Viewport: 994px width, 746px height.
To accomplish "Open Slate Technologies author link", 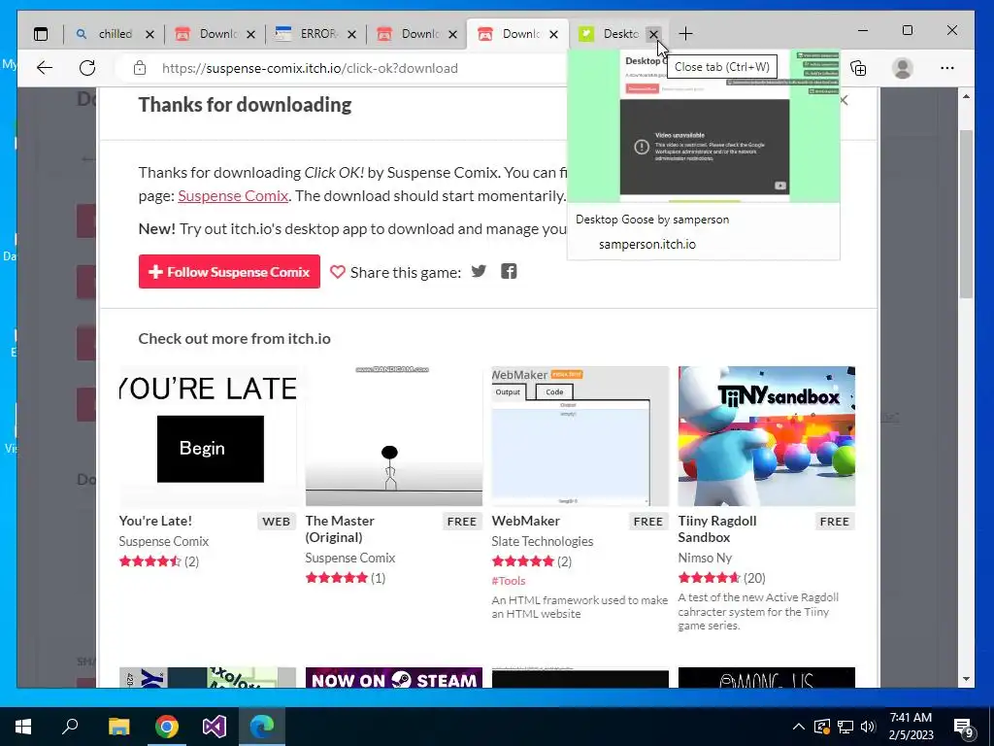I will click(x=542, y=541).
